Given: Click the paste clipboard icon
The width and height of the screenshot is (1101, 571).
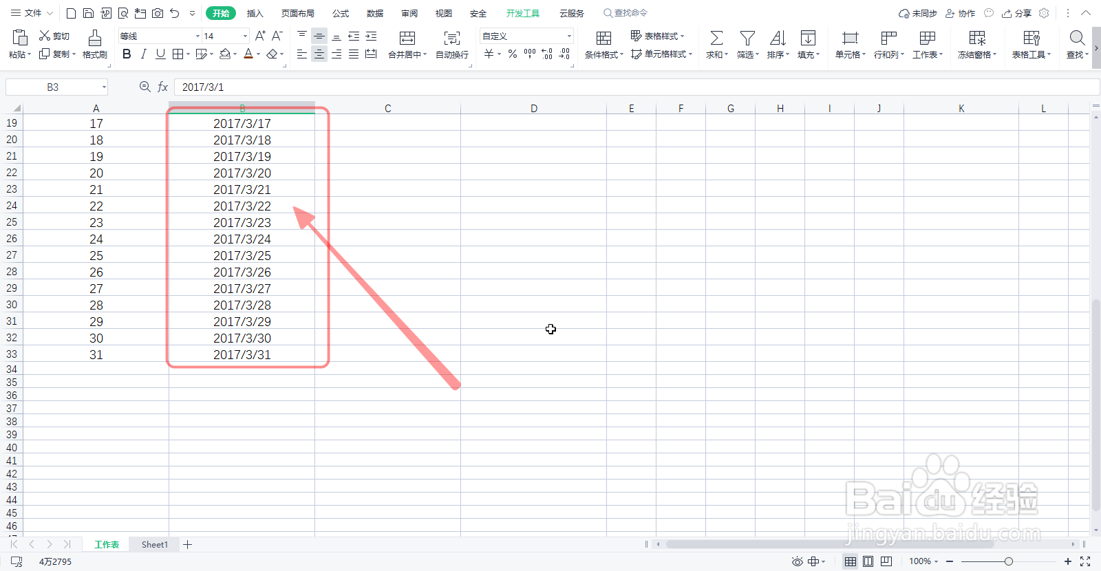Looking at the screenshot, I should click(x=20, y=37).
